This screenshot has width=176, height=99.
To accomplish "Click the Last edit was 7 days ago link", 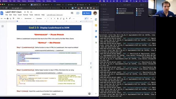I will pyautogui.click(x=55, y=15).
